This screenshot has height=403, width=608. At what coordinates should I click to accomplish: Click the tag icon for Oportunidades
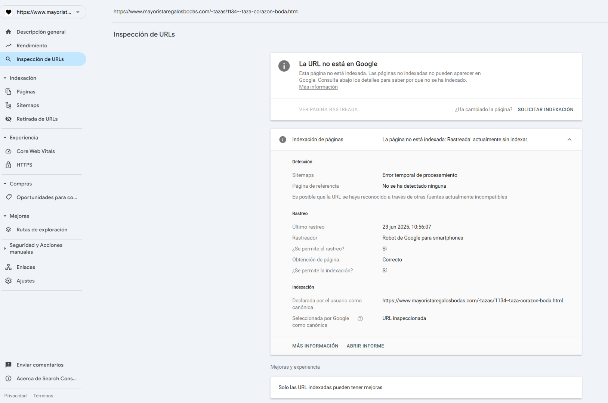(9, 197)
